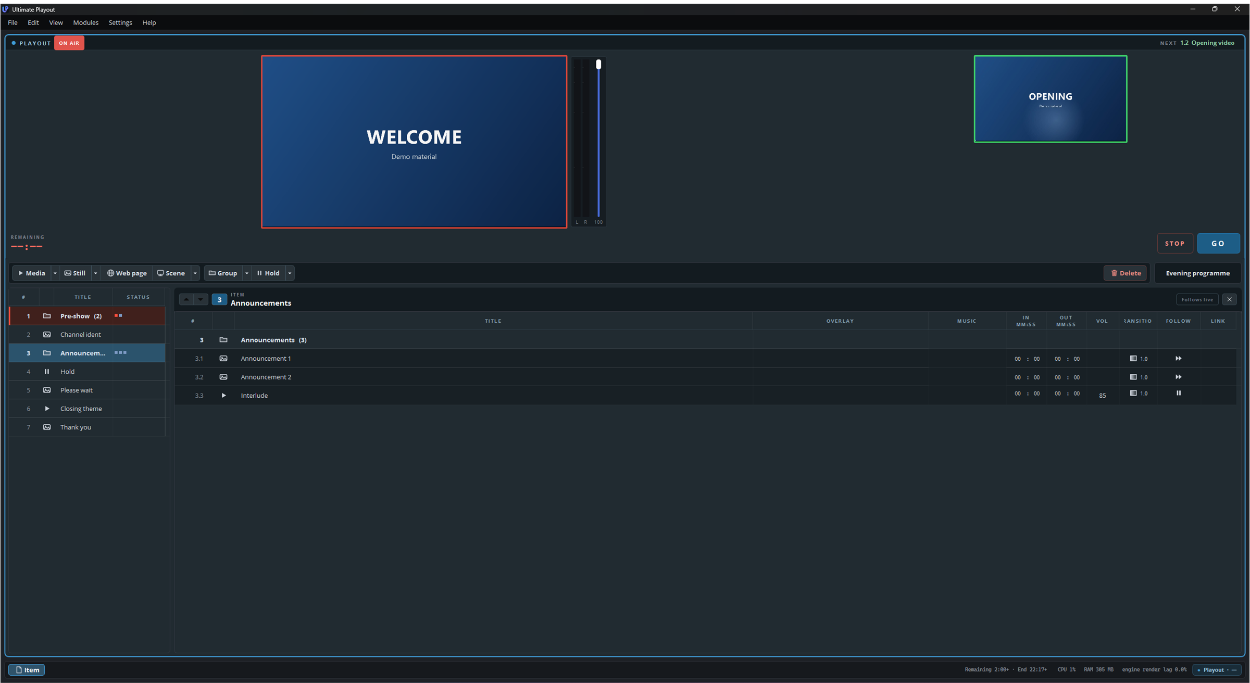Image resolution: width=1250 pixels, height=683 pixels.
Task: Open the Hold button dropdown arrow
Action: pyautogui.click(x=290, y=273)
